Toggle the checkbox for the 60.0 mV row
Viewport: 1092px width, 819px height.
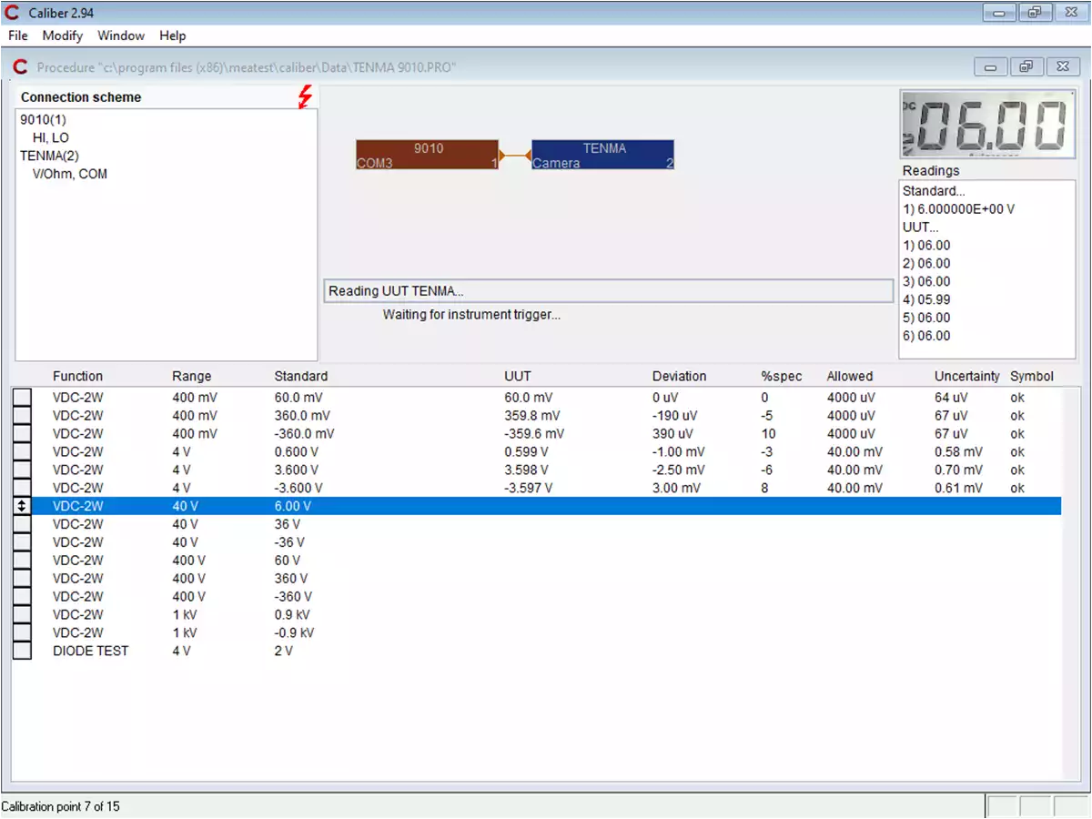(22, 398)
